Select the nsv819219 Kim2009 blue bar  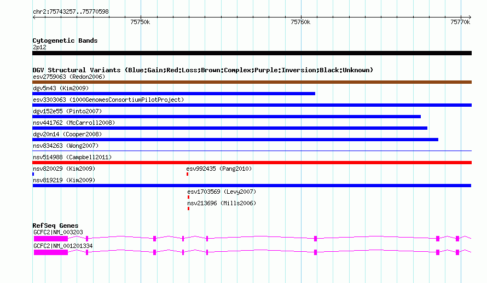tap(252, 186)
